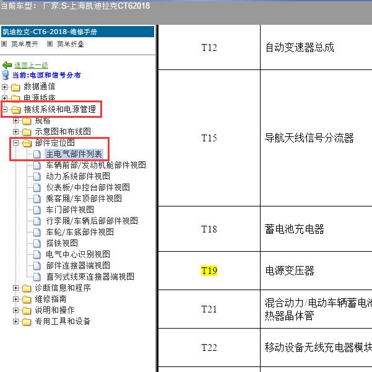Click the 部件连接器端视图 page icon
Screen dimensions: 372x372
click(37, 265)
